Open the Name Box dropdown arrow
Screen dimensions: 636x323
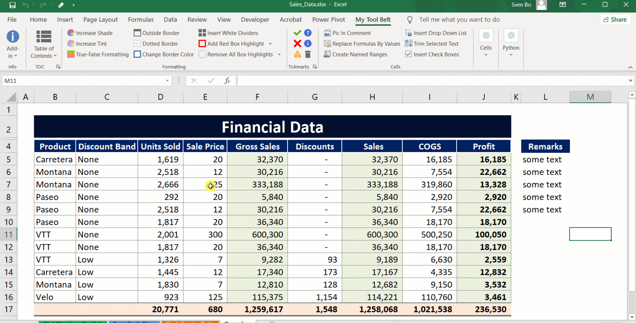coord(167,81)
